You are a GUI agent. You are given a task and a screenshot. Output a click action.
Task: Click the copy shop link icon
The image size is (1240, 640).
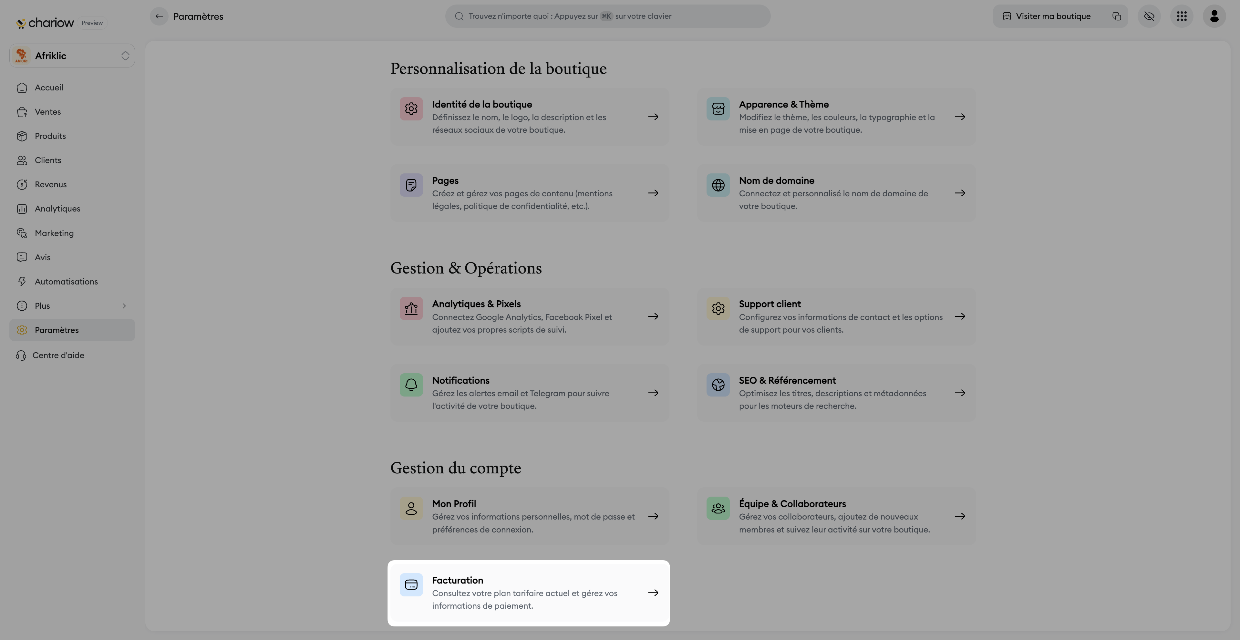[x=1117, y=16]
